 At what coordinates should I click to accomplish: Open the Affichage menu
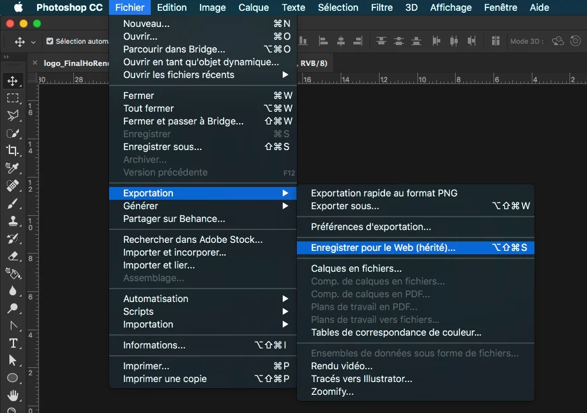(x=451, y=7)
